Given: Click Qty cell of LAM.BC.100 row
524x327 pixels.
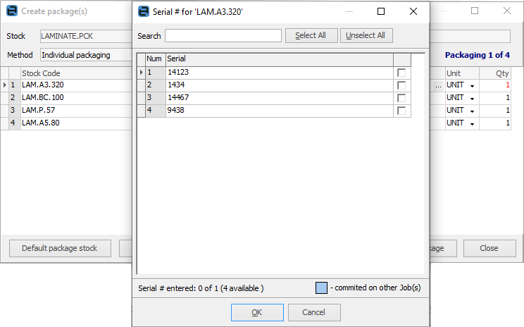Looking at the screenshot, I should pos(495,98).
